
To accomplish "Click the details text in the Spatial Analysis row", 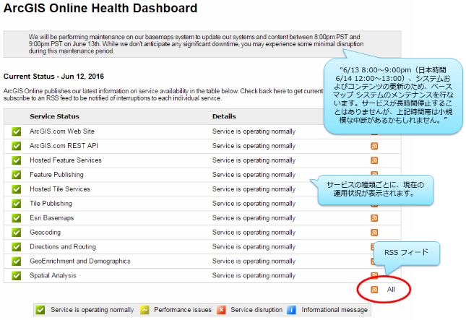I will (x=254, y=276).
